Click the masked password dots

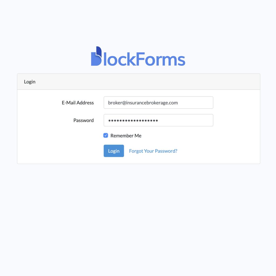tap(133, 120)
